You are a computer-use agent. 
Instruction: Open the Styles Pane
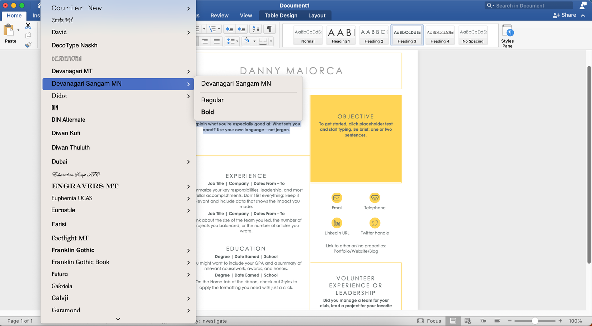(507, 36)
